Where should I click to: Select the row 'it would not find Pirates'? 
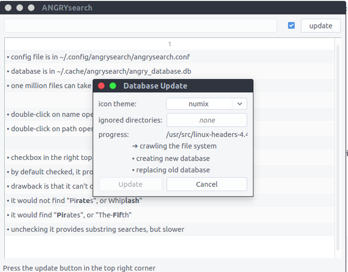coord(74,200)
